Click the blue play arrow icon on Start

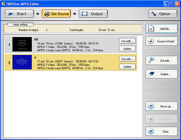click(x=11, y=14)
